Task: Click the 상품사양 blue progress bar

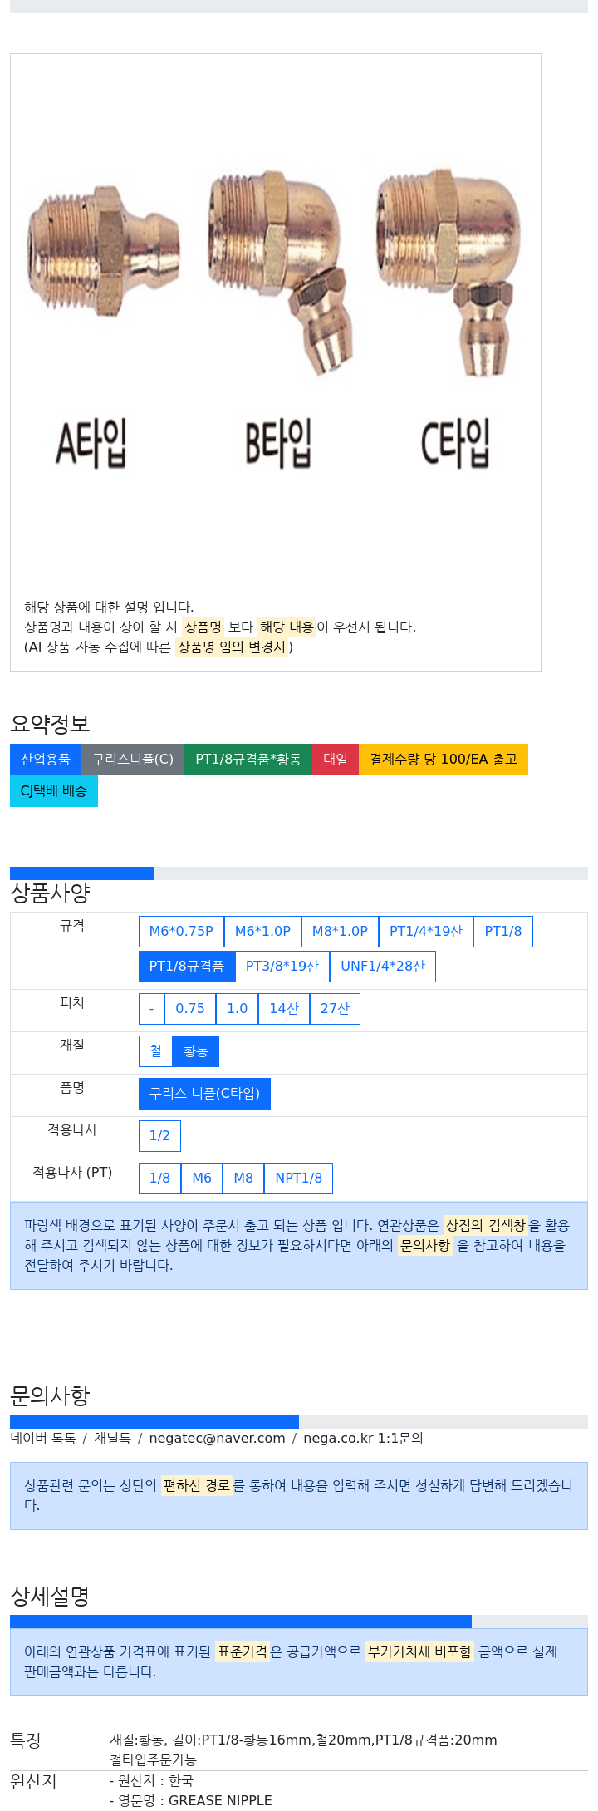Action: click(82, 874)
